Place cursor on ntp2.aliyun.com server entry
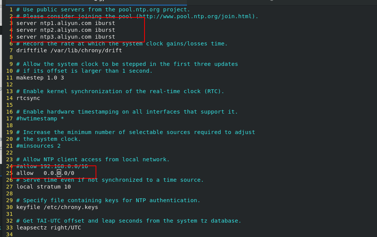This screenshot has height=237, width=377. coord(66,30)
